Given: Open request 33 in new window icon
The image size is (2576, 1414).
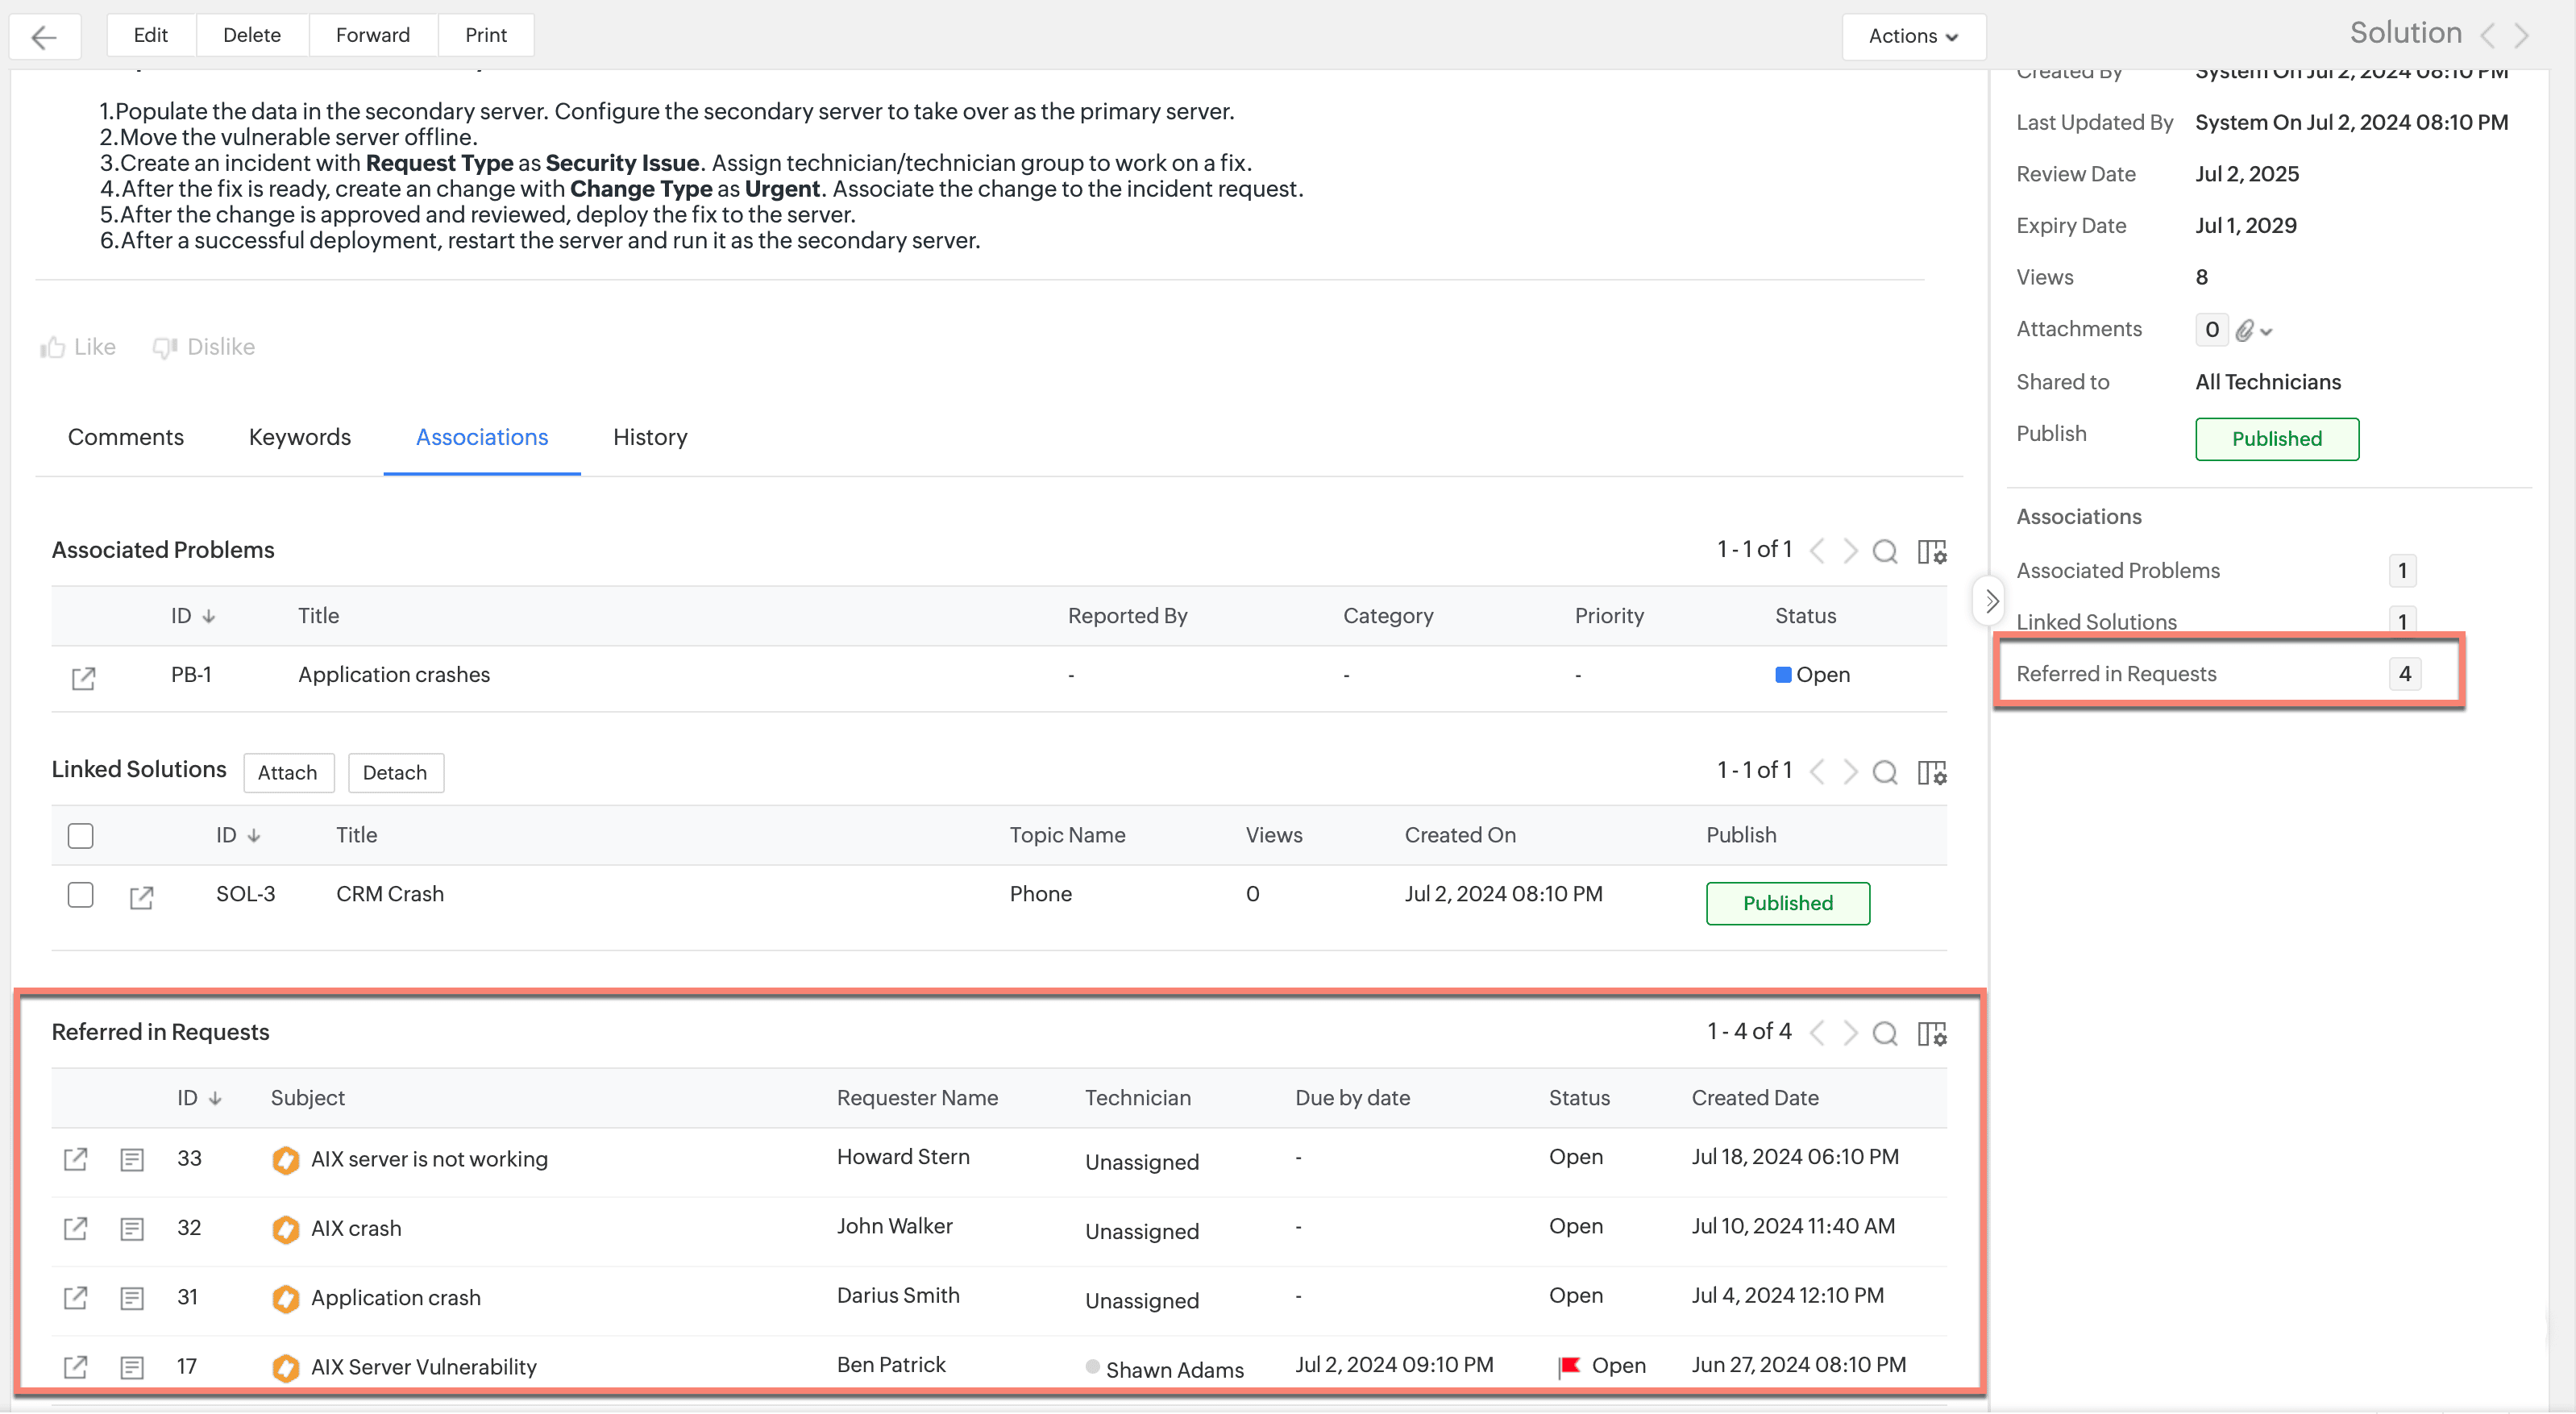Looking at the screenshot, I should click(x=75, y=1159).
